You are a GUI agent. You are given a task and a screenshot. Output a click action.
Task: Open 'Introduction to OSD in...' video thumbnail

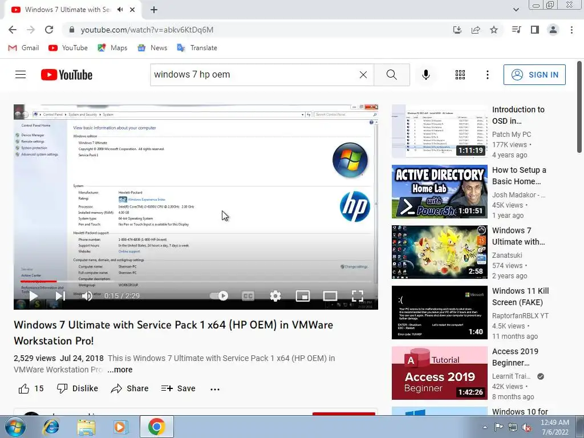coord(440,131)
